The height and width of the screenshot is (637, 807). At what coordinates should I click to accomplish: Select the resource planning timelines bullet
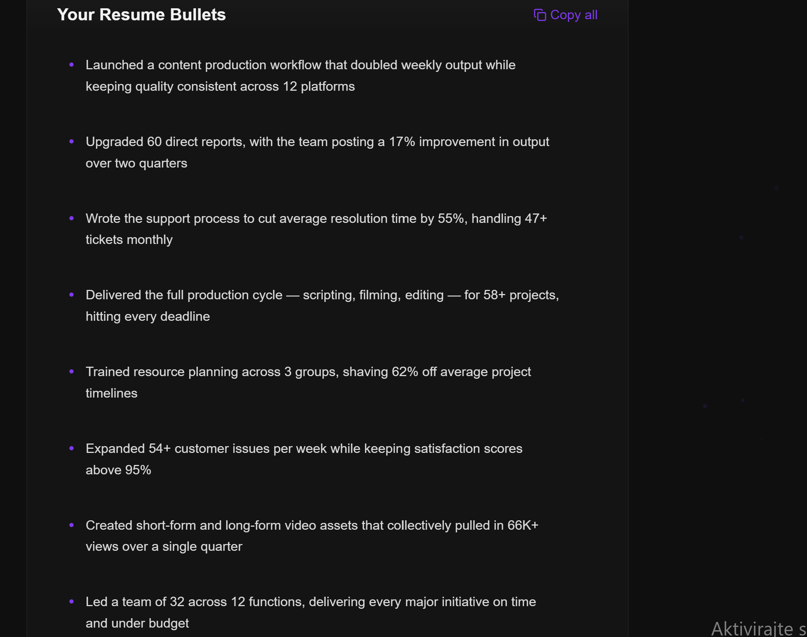coord(308,382)
